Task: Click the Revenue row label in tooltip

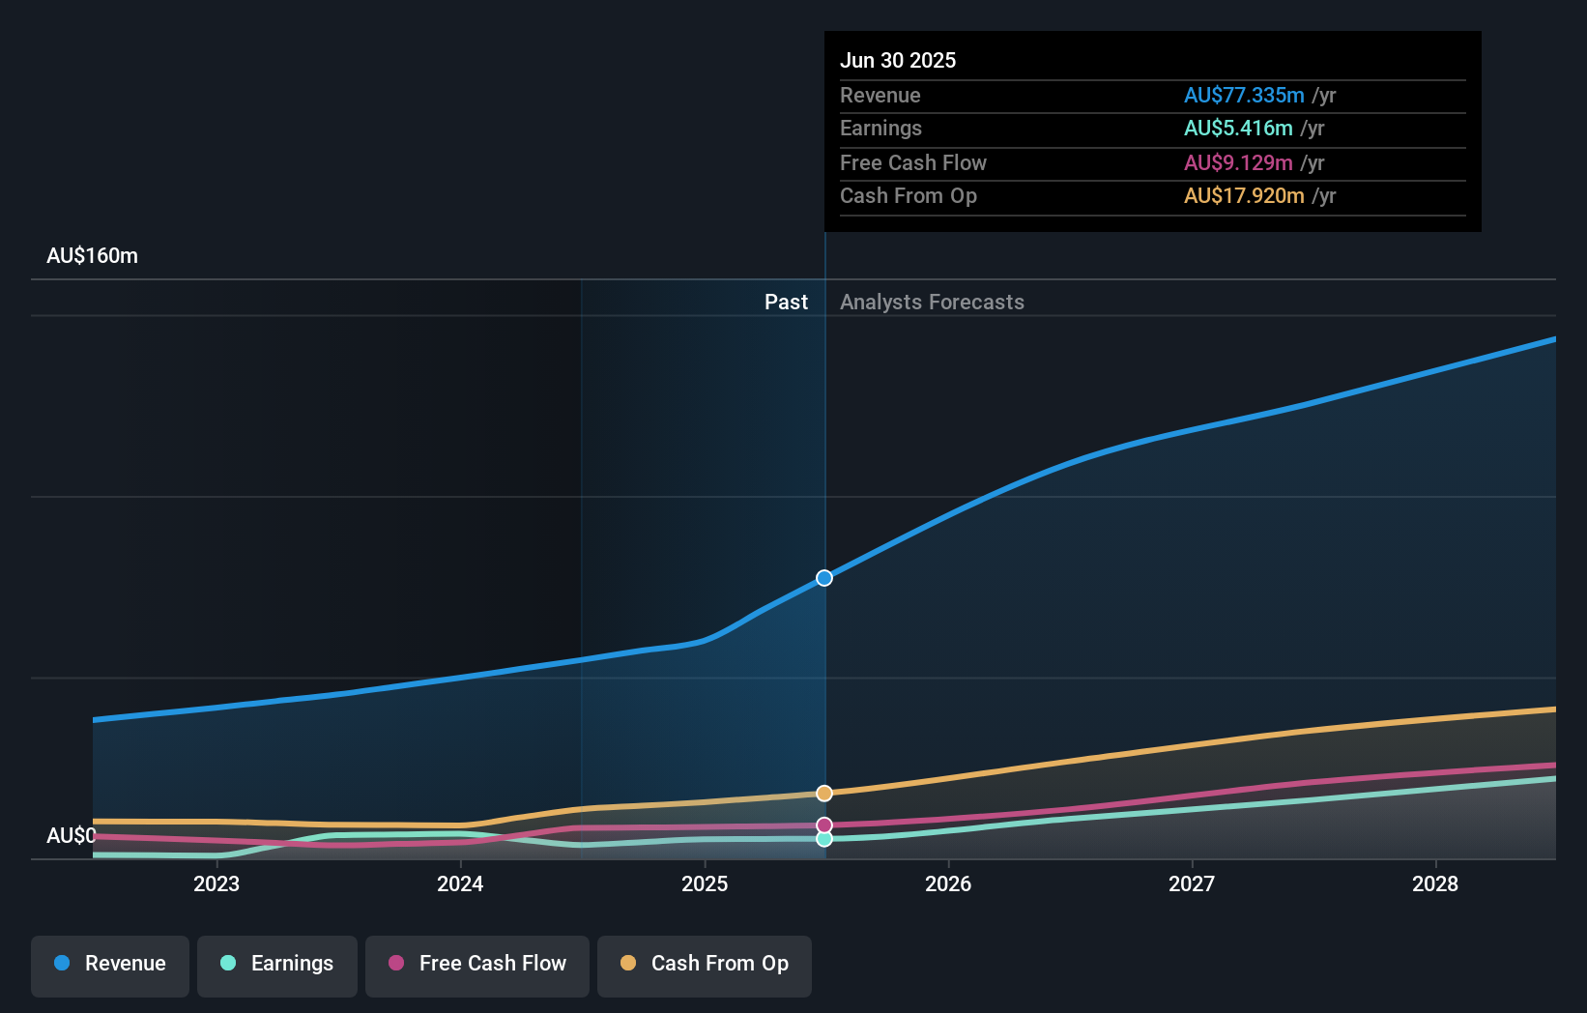Action: 880,95
